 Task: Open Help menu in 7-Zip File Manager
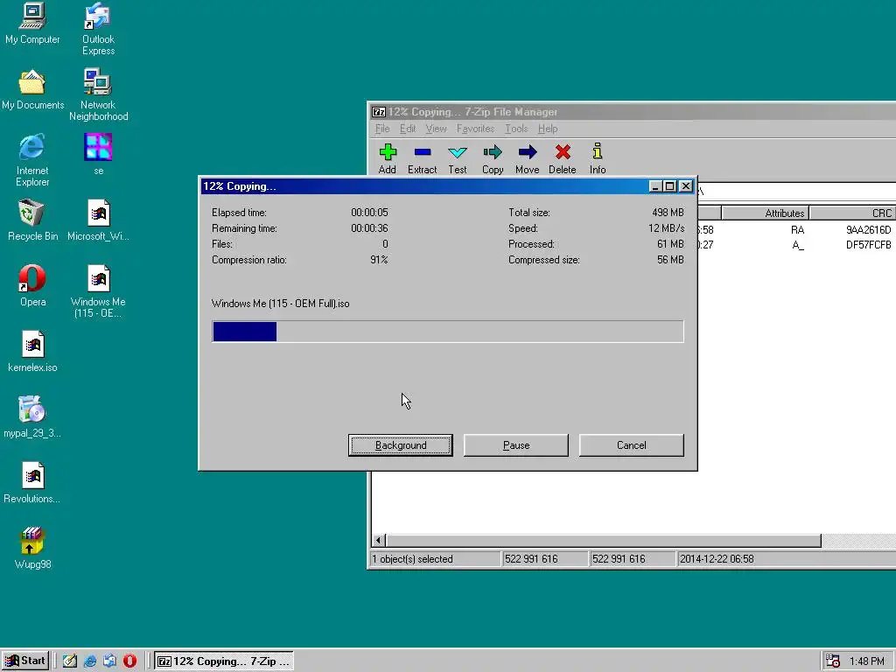coord(548,129)
